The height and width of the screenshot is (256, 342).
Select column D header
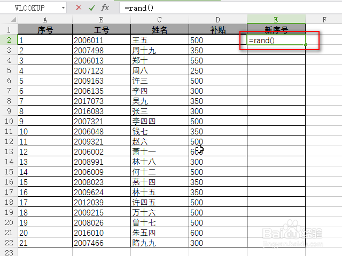(218, 20)
